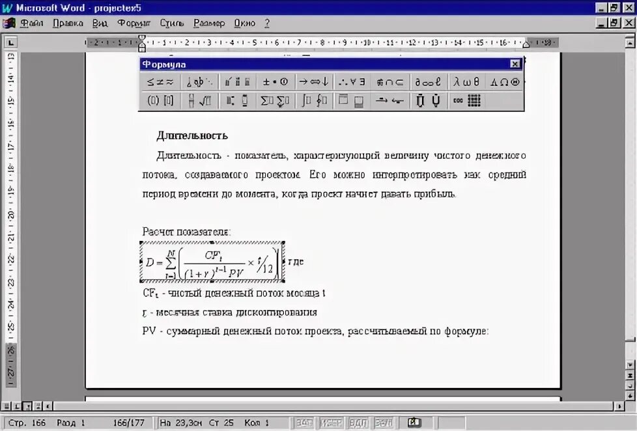The width and height of the screenshot is (637, 431).
Task: Close the Формула equation toolbar
Action: pos(515,64)
